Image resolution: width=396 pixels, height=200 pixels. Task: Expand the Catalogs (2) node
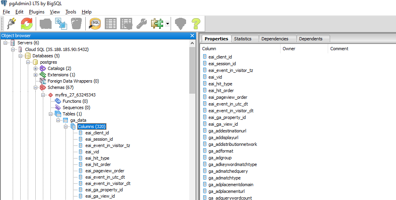coord(36,68)
